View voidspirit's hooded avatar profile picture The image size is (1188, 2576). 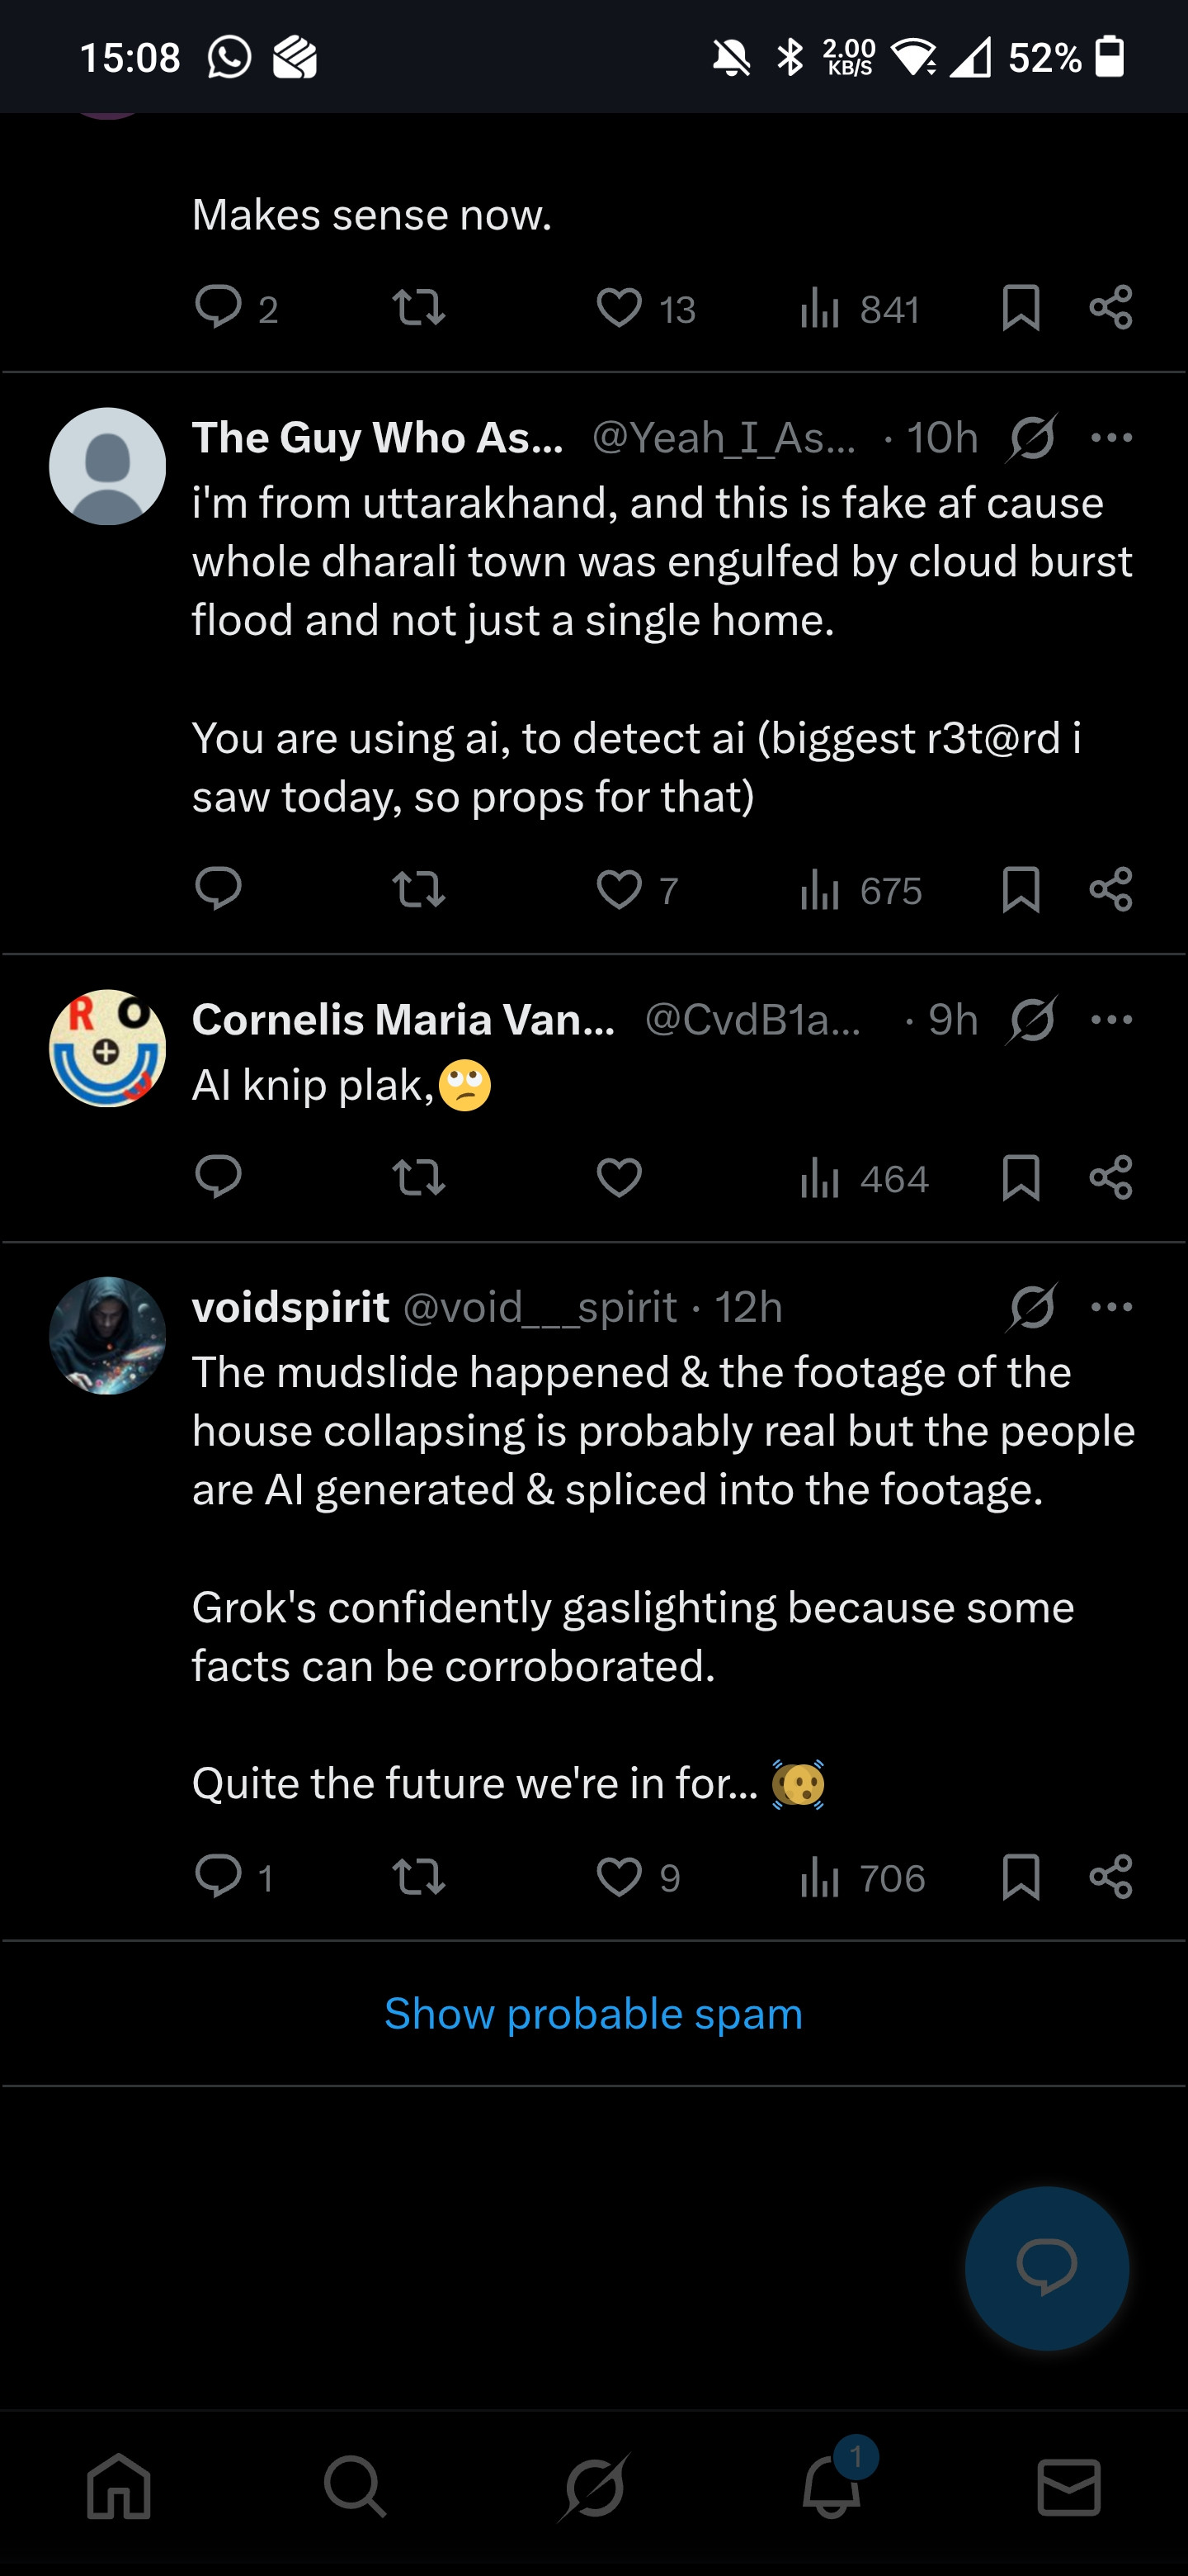[107, 1335]
